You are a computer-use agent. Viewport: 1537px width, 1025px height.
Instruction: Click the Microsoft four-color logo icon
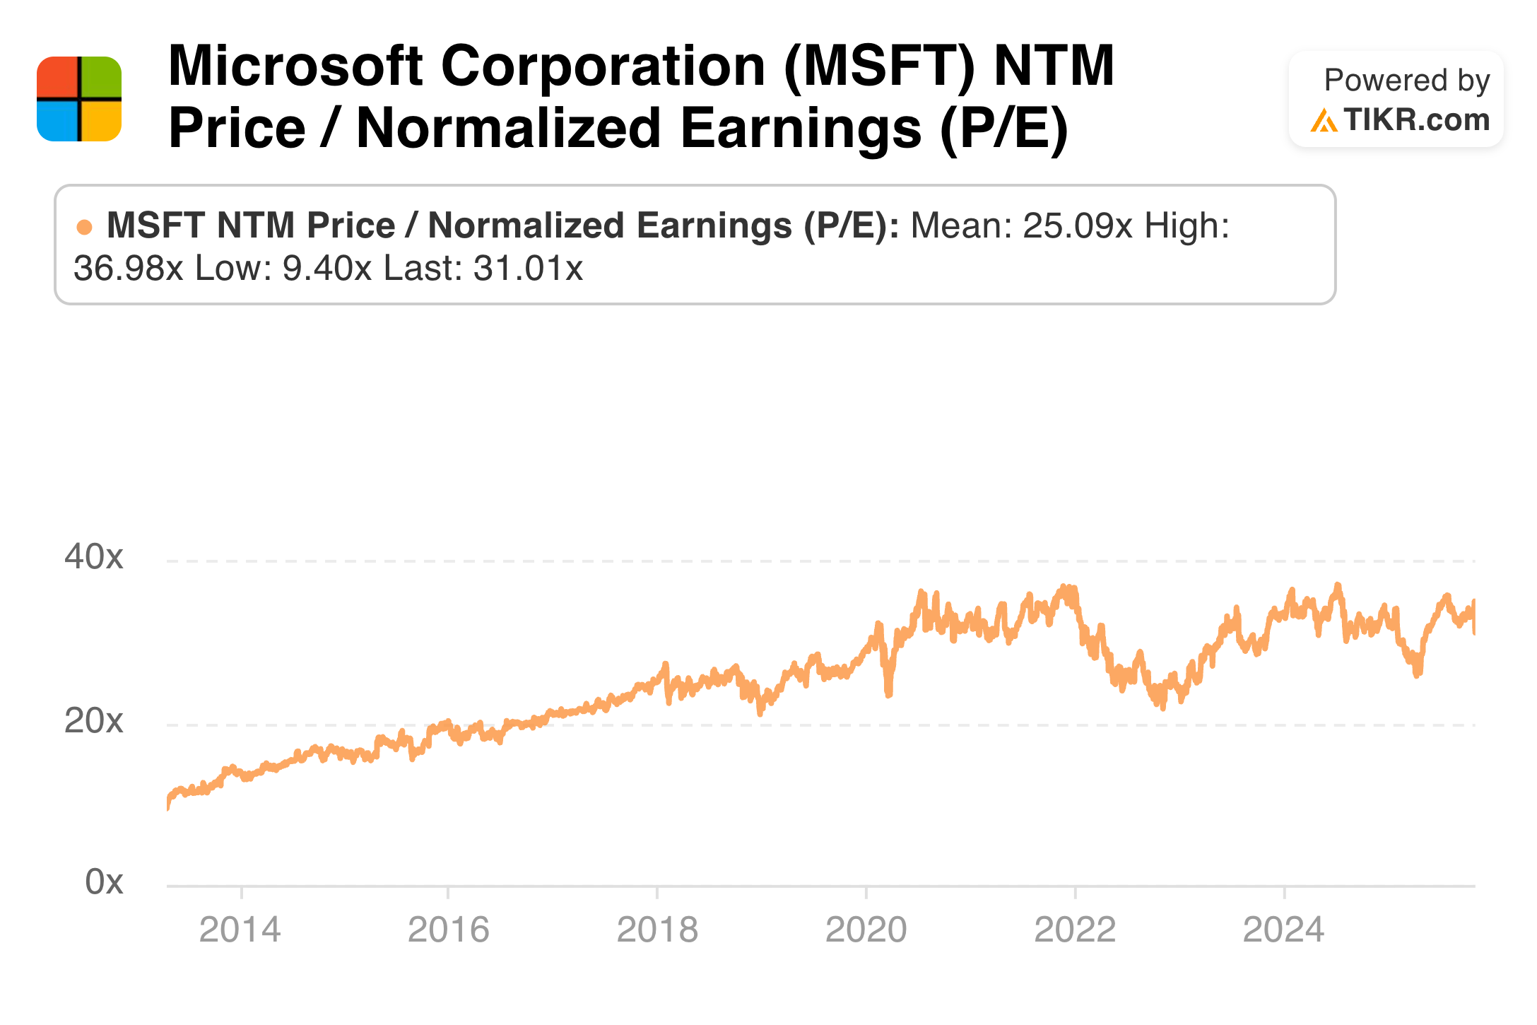click(79, 99)
